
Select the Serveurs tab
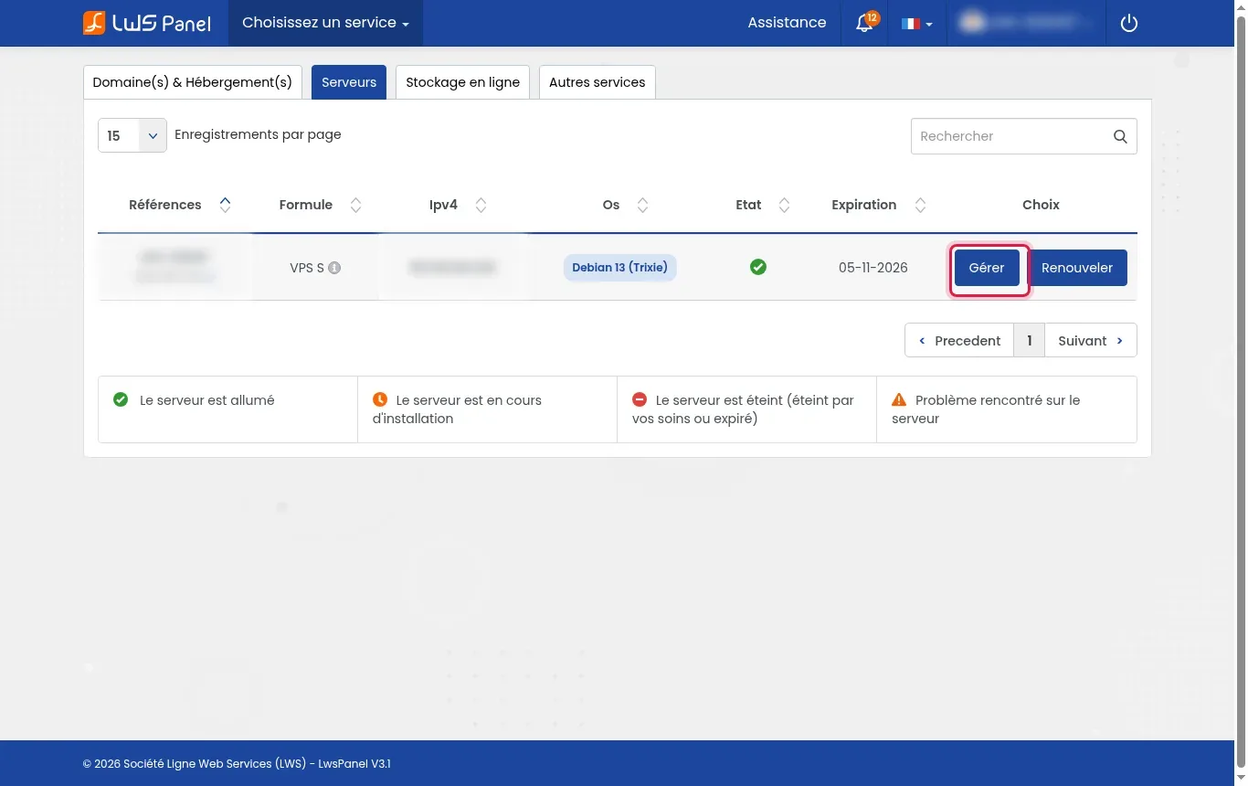[349, 82]
